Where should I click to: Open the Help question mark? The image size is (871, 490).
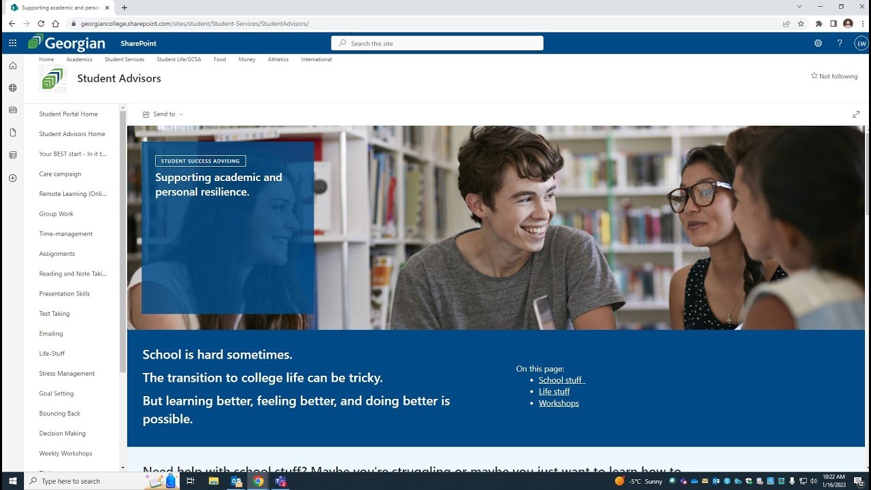coord(840,43)
